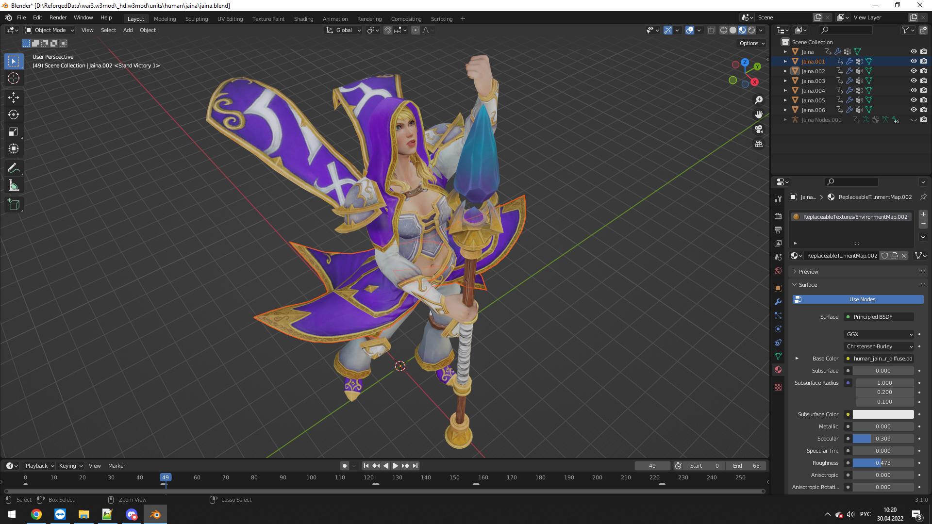The width and height of the screenshot is (932, 524).
Task: Select the Rotate tool
Action: point(14,115)
